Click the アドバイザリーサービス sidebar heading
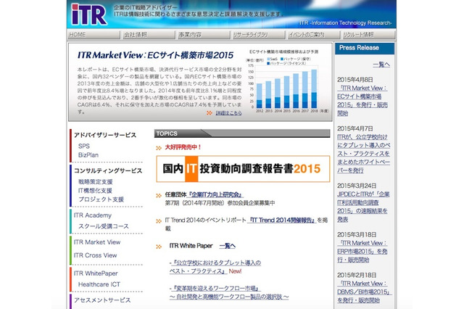 (x=105, y=135)
